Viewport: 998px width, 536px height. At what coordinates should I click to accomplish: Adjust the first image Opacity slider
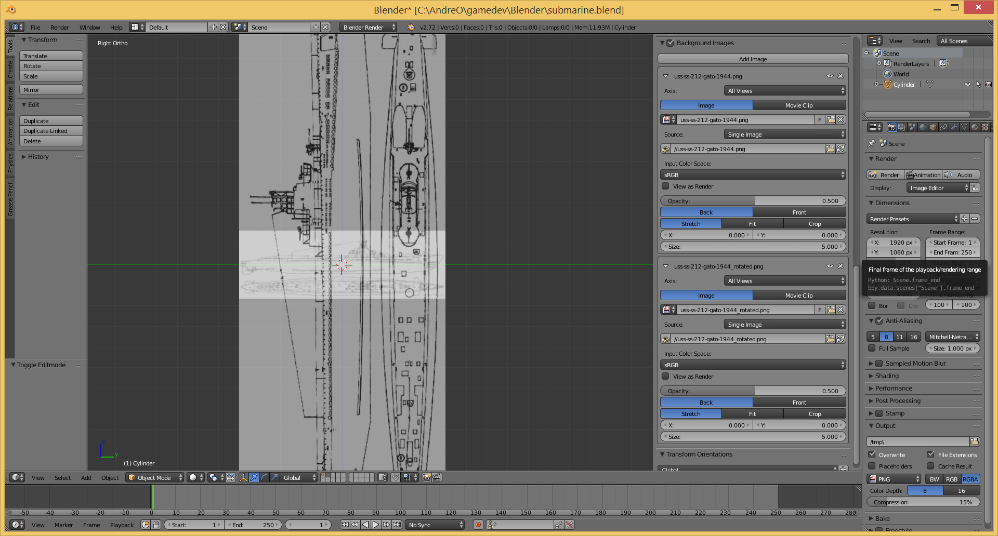coord(753,200)
